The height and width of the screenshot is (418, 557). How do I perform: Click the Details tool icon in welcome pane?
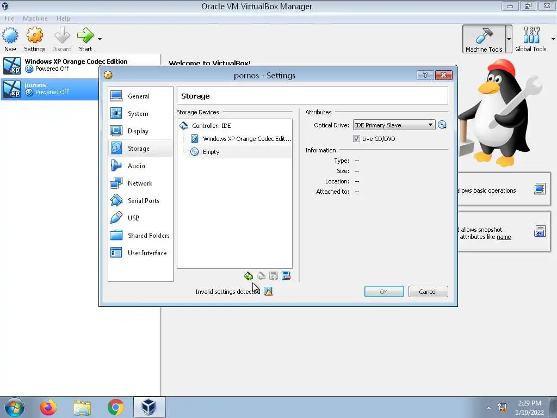point(540,189)
